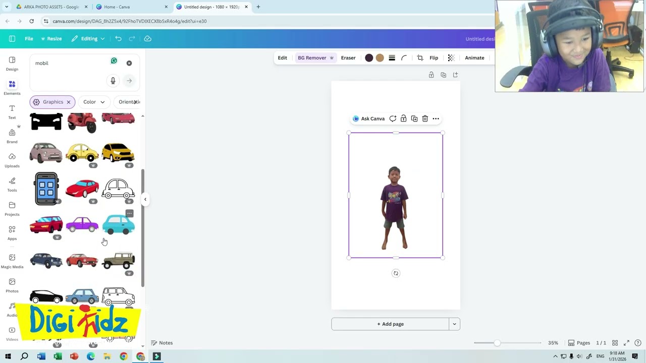The image size is (646, 363).
Task: Click the zoom slider handle
Action: point(497,343)
